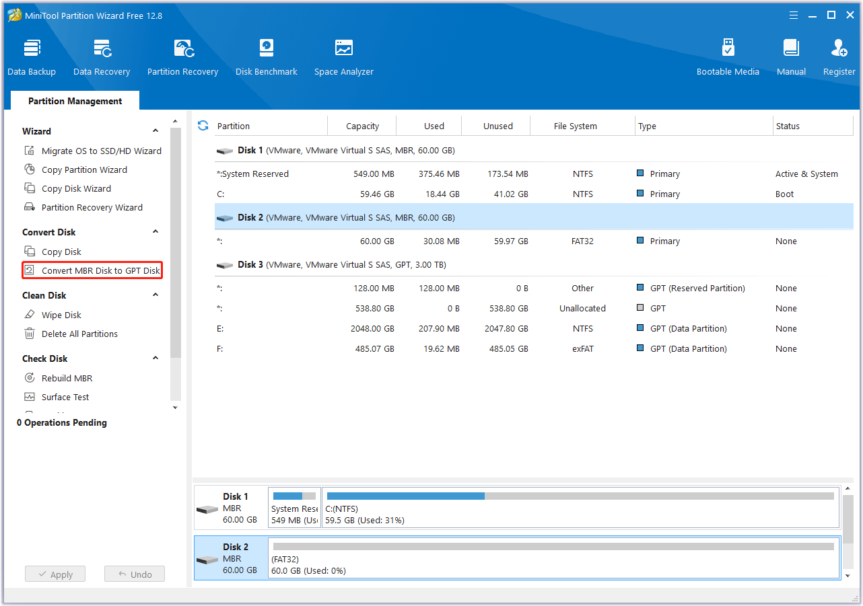Viewport: 863px width, 606px height.
Task: Sort by the Partition column header
Action: (x=271, y=126)
